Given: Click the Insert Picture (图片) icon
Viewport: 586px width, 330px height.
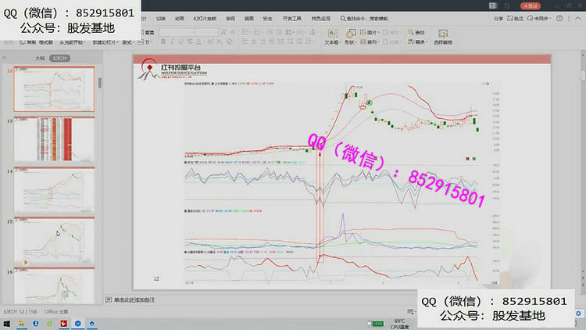Looking at the screenshot, I should coord(373,33).
